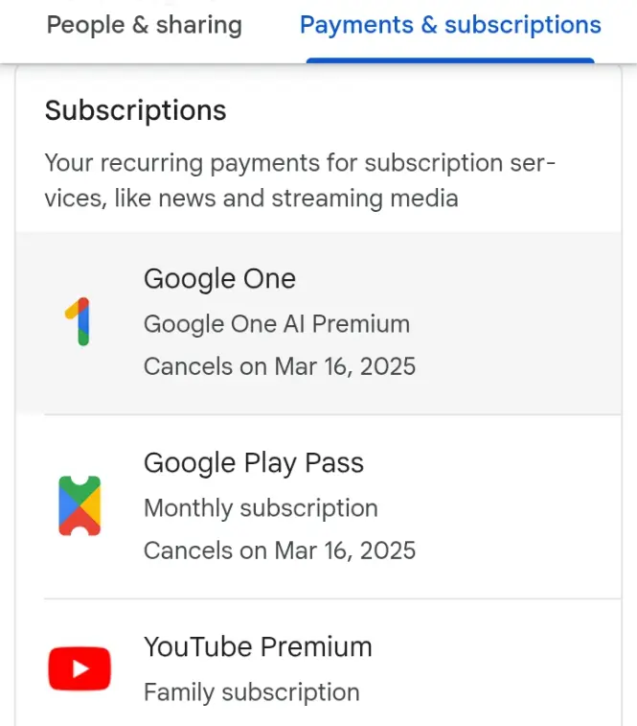Switch to People & sharing tab
The image size is (637, 726).
click(145, 25)
